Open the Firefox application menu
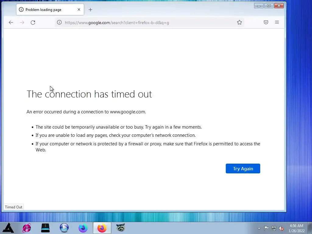The width and height of the screenshot is (312, 234). click(277, 22)
